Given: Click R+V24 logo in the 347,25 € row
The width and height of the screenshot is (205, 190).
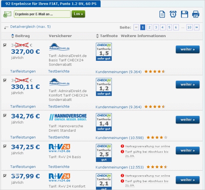Looking at the screenshot, I should tap(59, 148).
